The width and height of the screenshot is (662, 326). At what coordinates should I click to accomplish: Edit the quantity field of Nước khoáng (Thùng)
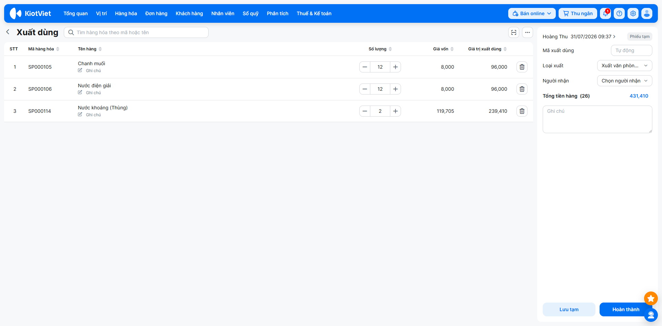[380, 111]
